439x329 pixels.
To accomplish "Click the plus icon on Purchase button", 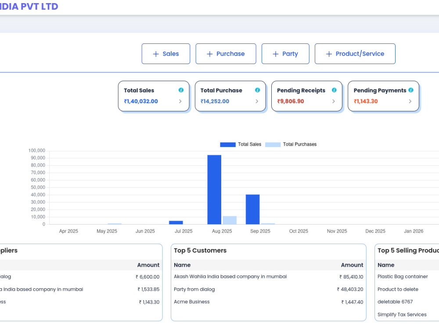I will 210,54.
